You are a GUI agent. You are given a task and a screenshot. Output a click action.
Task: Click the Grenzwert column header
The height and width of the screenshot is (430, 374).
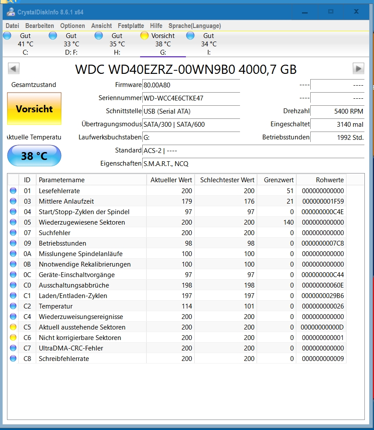(277, 180)
